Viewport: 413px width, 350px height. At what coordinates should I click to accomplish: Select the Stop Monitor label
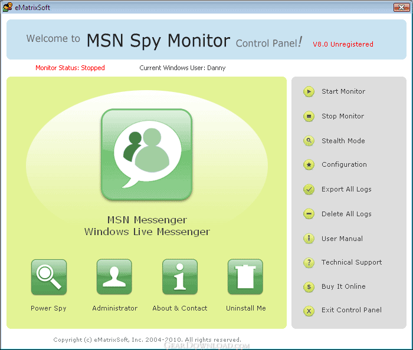click(x=343, y=116)
